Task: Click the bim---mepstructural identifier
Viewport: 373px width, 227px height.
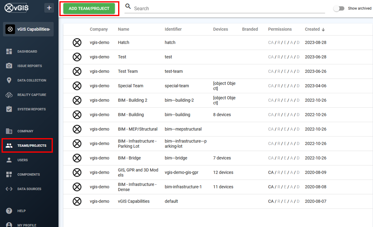Action: coord(183,129)
